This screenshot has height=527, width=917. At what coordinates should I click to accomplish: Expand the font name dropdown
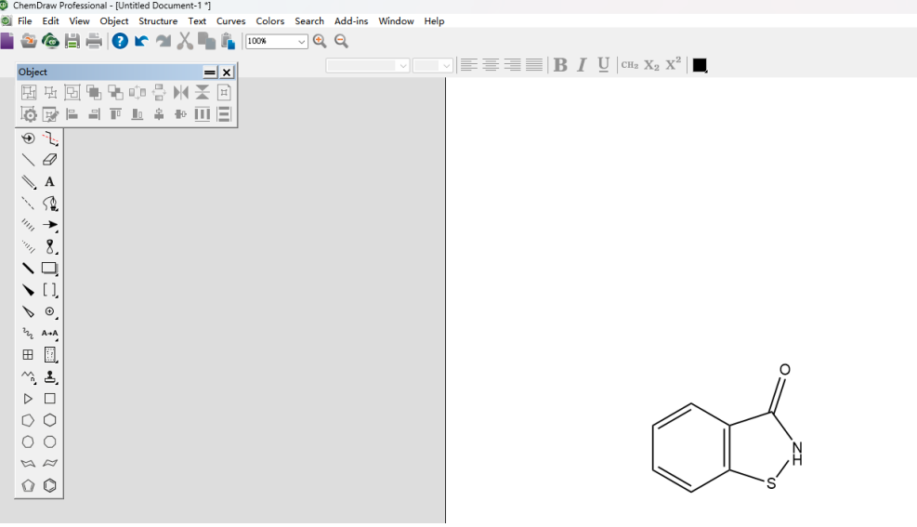(x=367, y=65)
